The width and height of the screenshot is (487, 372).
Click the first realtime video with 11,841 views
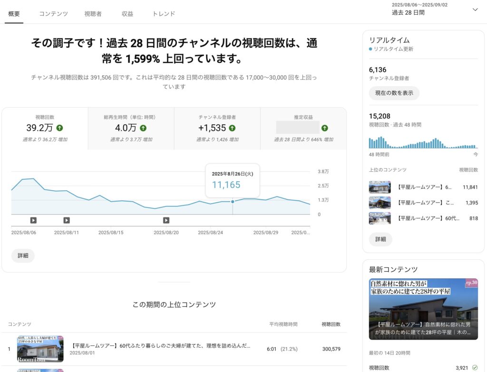tap(423, 187)
